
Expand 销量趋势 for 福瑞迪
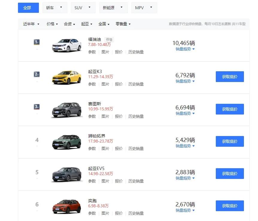pos(185,49)
